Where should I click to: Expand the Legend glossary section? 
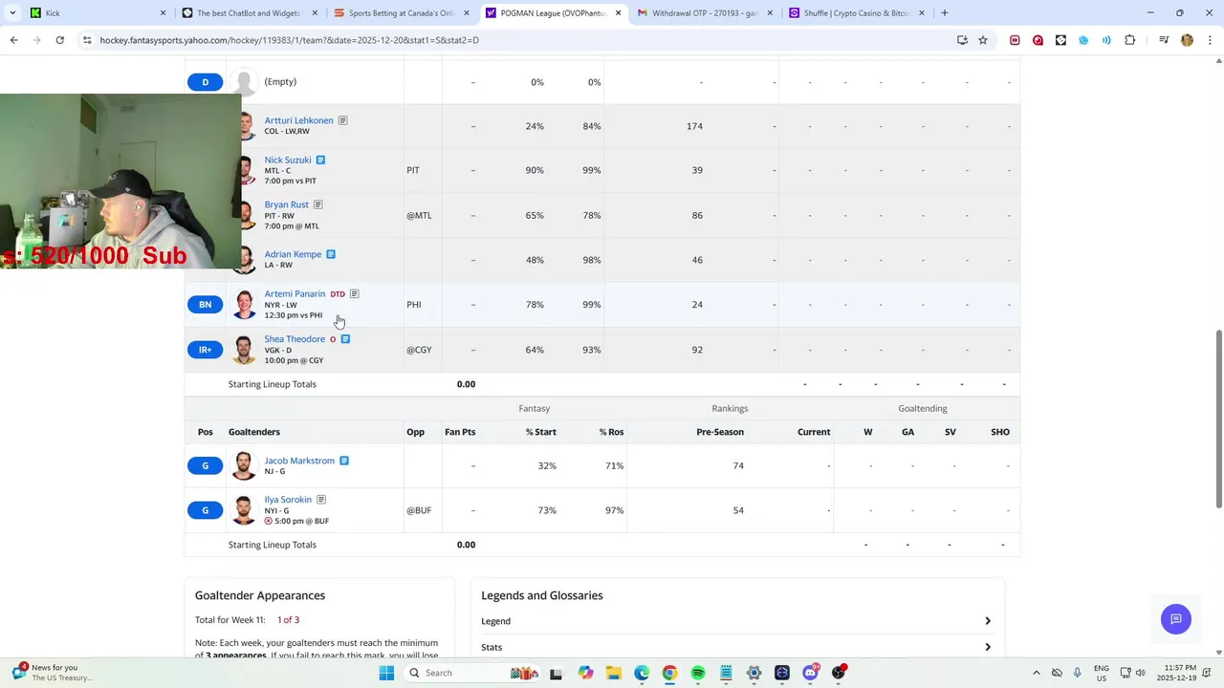click(x=736, y=621)
